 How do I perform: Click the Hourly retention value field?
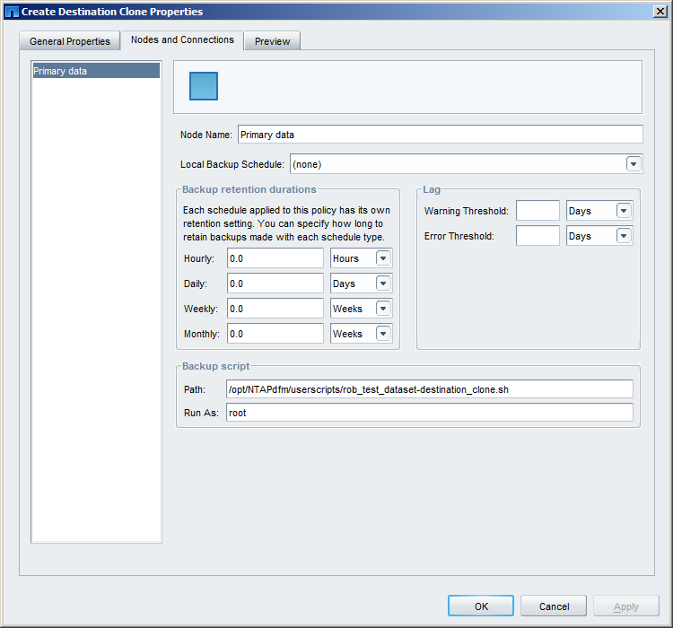(x=275, y=258)
